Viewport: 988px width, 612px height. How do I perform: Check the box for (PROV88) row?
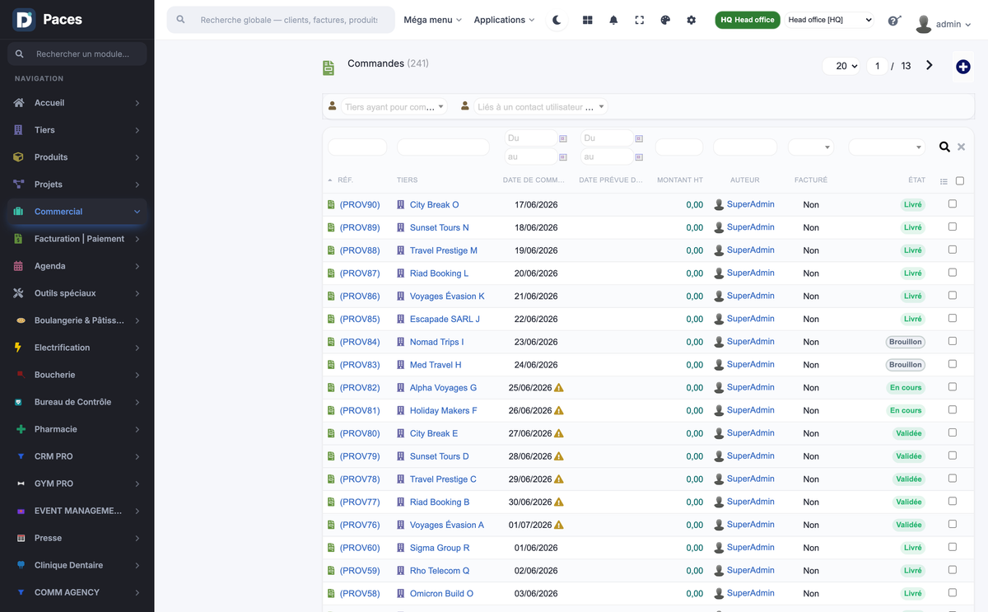click(x=953, y=250)
